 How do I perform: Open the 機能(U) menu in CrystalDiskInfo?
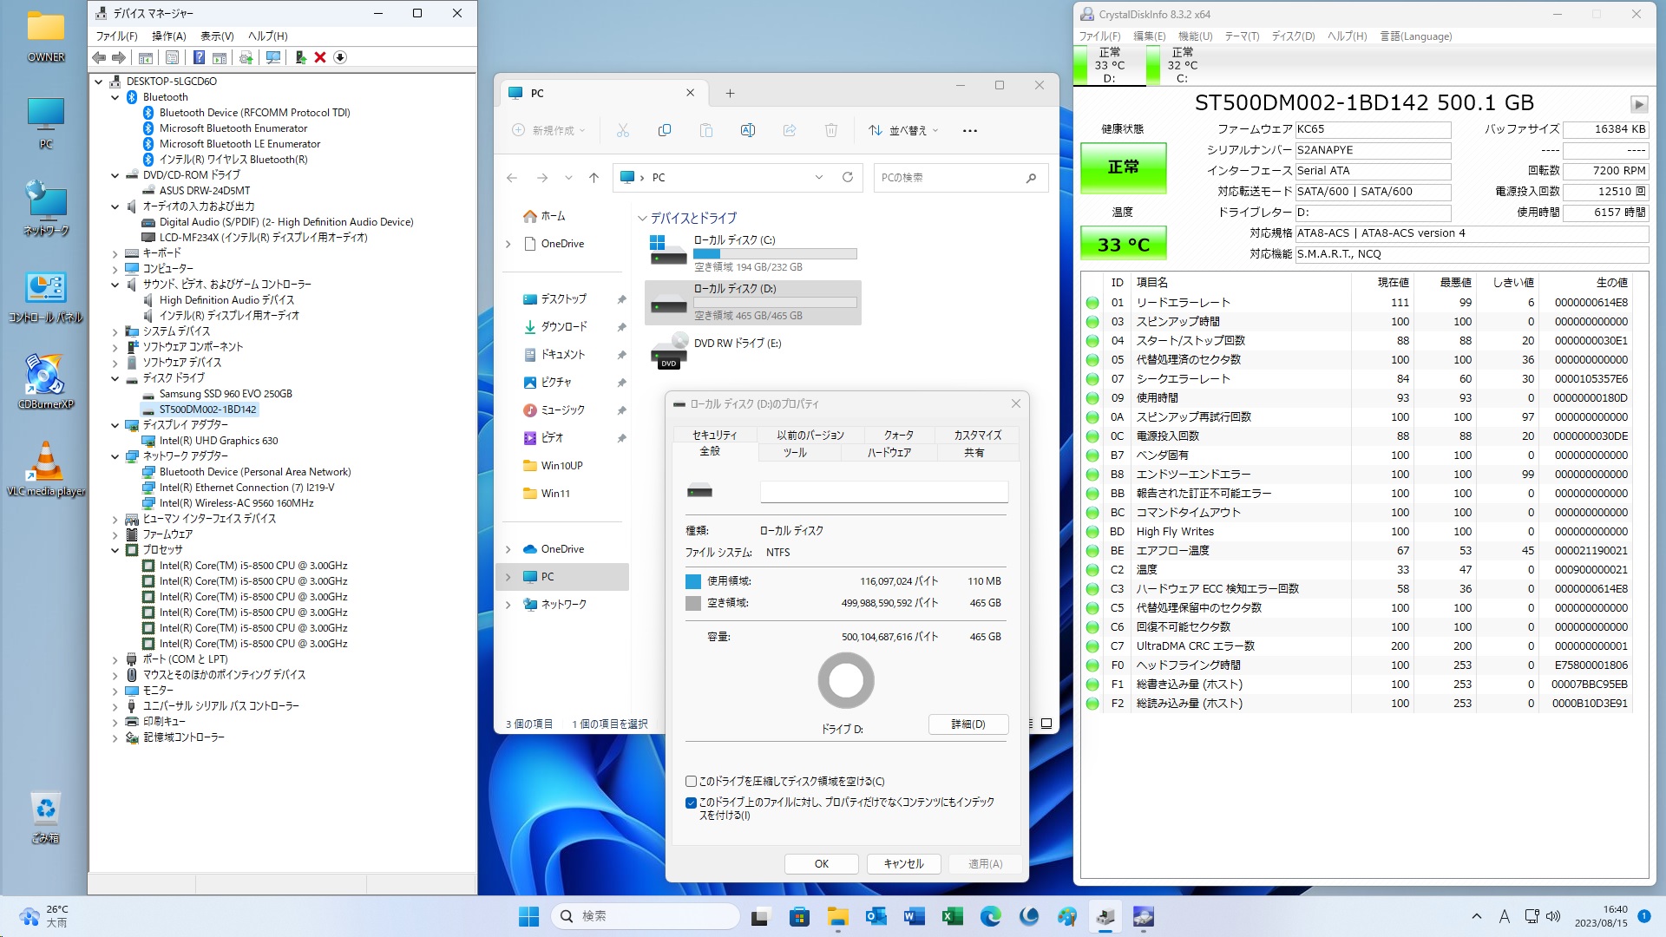click(1195, 36)
